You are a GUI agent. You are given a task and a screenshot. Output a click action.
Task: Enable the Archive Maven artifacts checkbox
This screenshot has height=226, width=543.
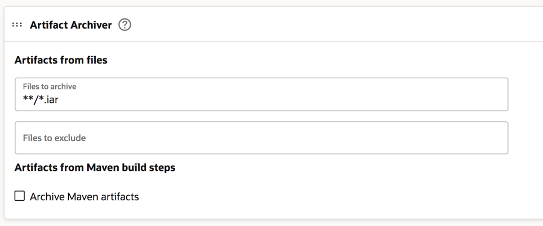20,196
